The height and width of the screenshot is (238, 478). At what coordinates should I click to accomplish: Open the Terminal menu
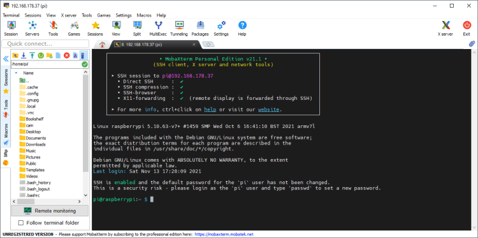11,15
